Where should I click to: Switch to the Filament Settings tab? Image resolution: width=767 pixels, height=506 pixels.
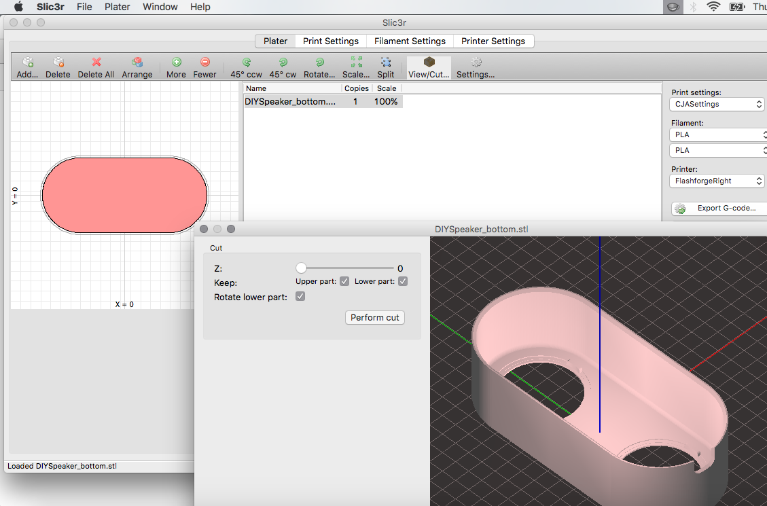pyautogui.click(x=410, y=41)
